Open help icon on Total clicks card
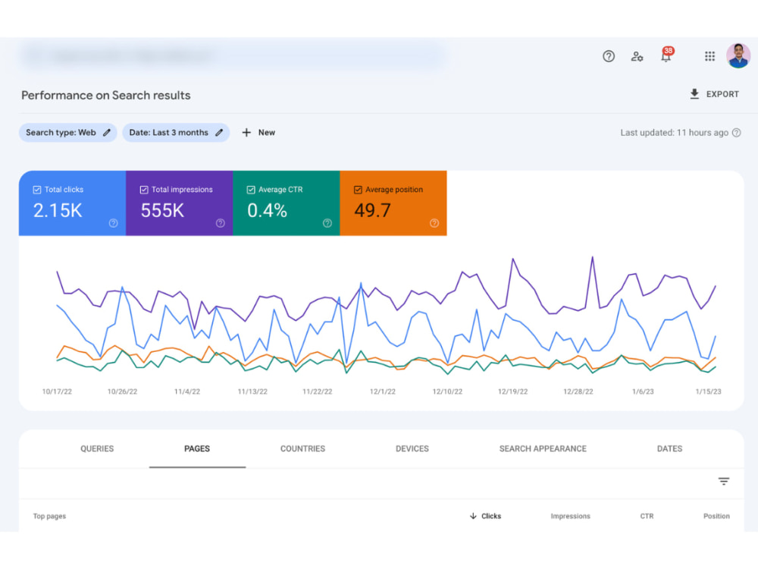This screenshot has height=569, width=758. (113, 223)
